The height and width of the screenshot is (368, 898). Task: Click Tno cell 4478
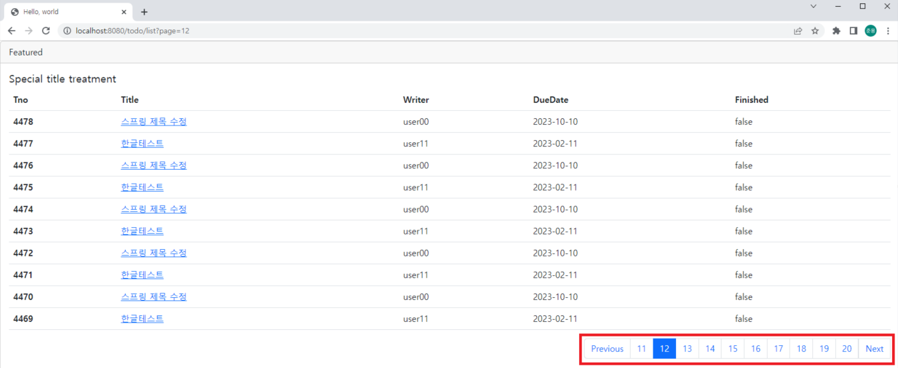pos(23,122)
